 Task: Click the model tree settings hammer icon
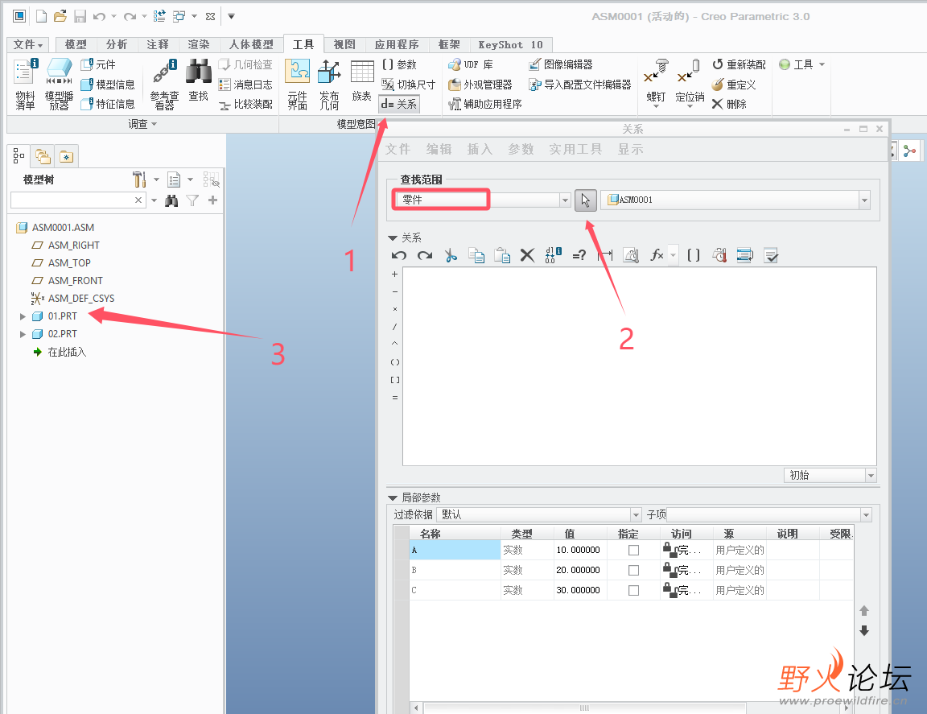click(139, 180)
